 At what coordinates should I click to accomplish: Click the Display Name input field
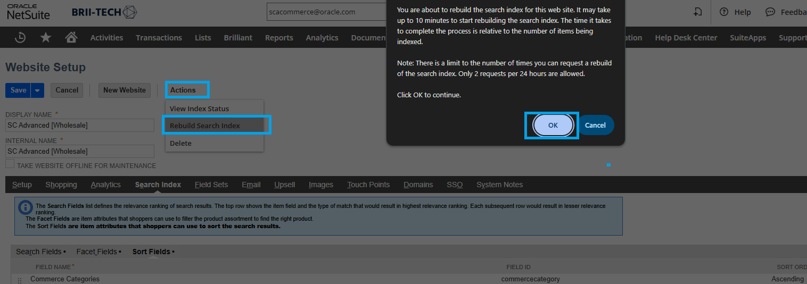(80, 125)
